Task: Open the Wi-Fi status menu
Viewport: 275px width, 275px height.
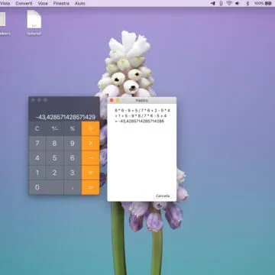Action: 229,3
